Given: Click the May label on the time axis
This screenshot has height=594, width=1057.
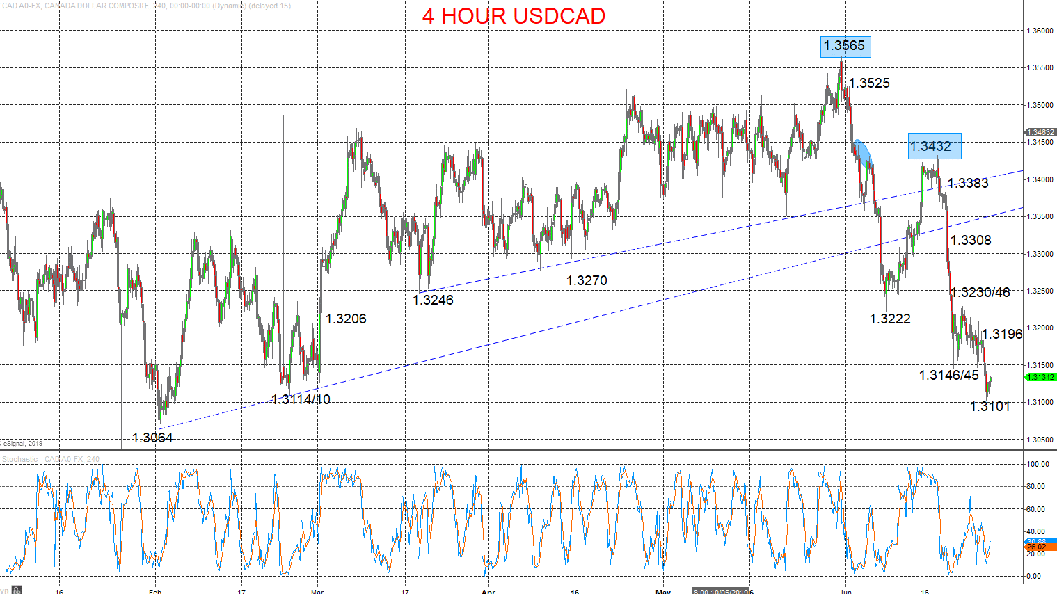Looking at the screenshot, I should point(663,591).
